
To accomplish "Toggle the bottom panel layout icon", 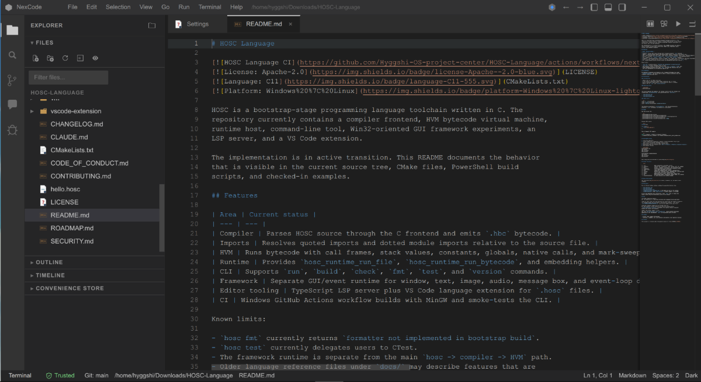I will [x=608, y=7].
